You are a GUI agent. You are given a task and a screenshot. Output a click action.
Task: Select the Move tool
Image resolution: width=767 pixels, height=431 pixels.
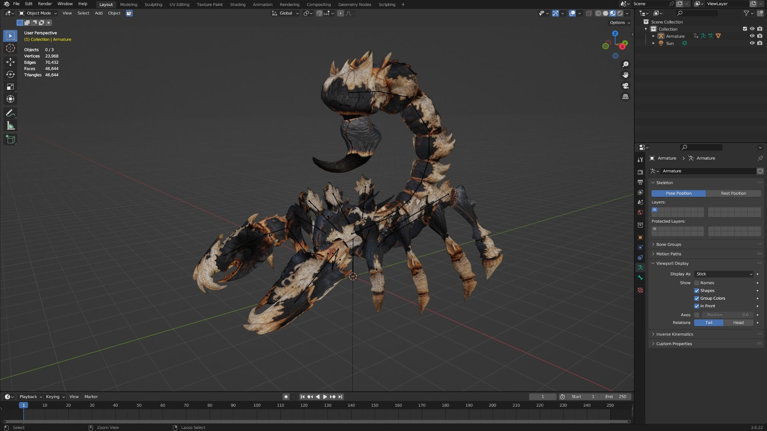pos(10,61)
